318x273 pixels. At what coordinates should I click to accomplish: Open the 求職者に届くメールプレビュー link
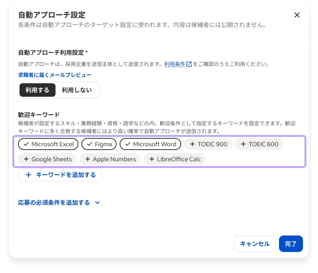[x=55, y=75]
